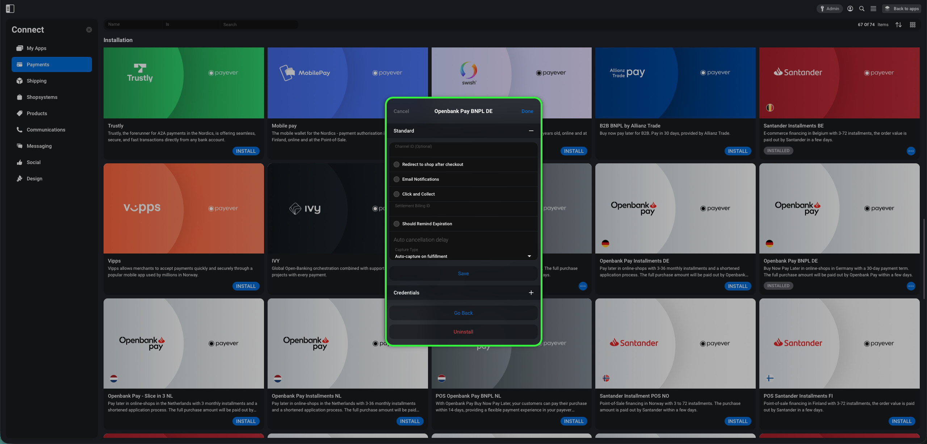Click Save in the settings dialog

(463, 273)
